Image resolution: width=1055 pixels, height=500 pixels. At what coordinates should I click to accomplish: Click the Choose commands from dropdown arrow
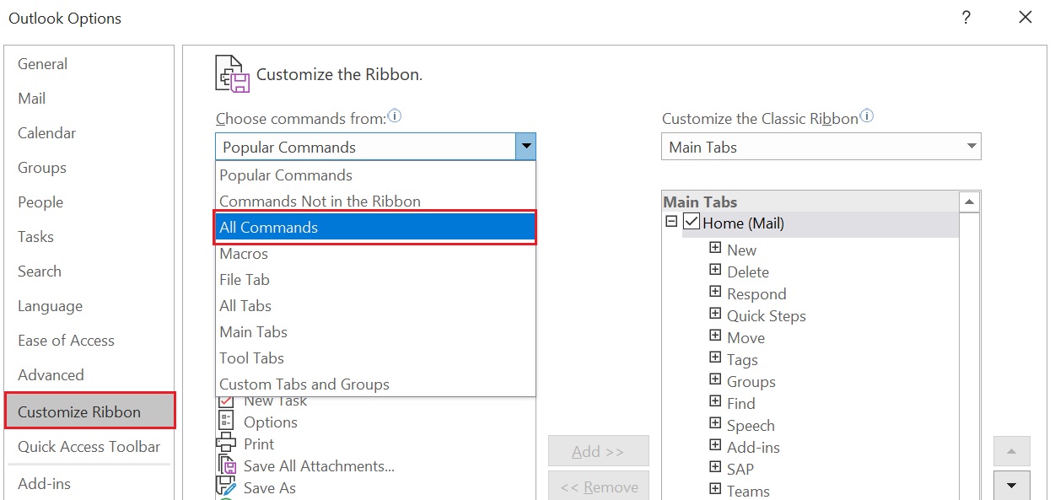click(526, 147)
